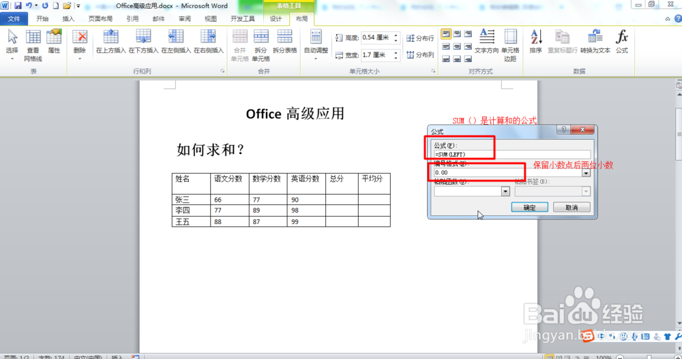Image resolution: width=682 pixels, height=359 pixels.
Task: Click Distribute Columns (分布列)
Action: click(x=420, y=54)
